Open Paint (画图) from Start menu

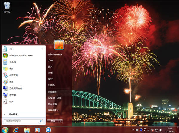click(x=11, y=82)
